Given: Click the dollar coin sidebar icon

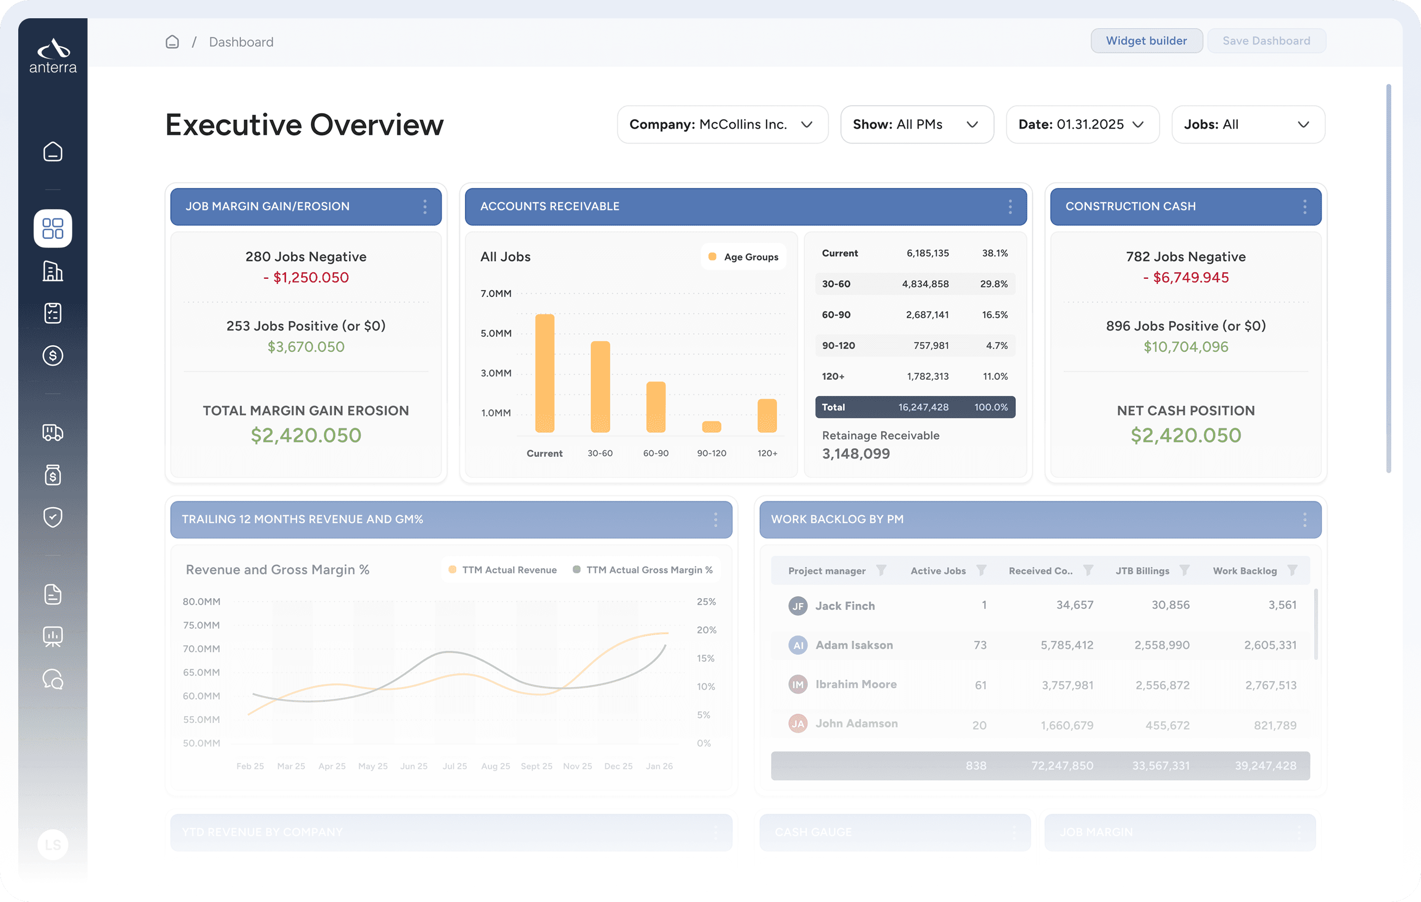Looking at the screenshot, I should [x=53, y=355].
